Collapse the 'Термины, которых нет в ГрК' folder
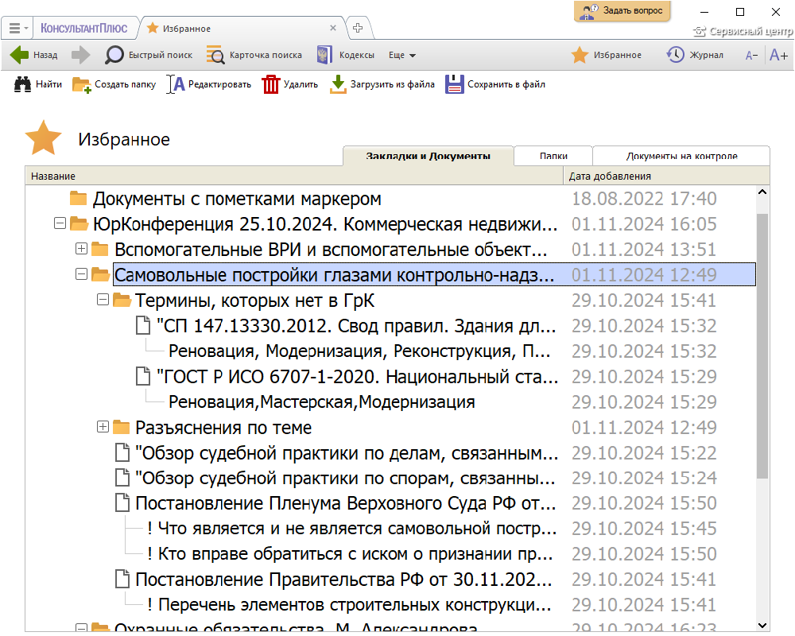Screen dimensions: 795x636 [102, 300]
